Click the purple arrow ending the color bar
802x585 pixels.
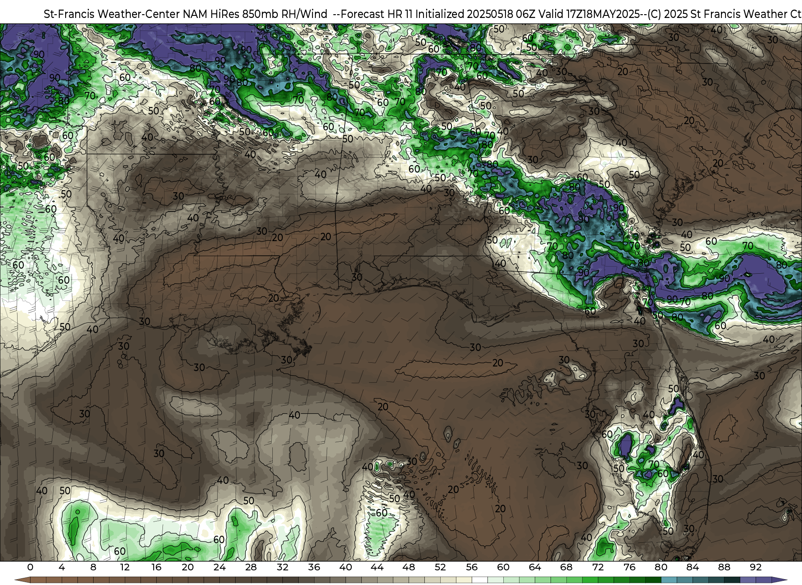(779, 580)
